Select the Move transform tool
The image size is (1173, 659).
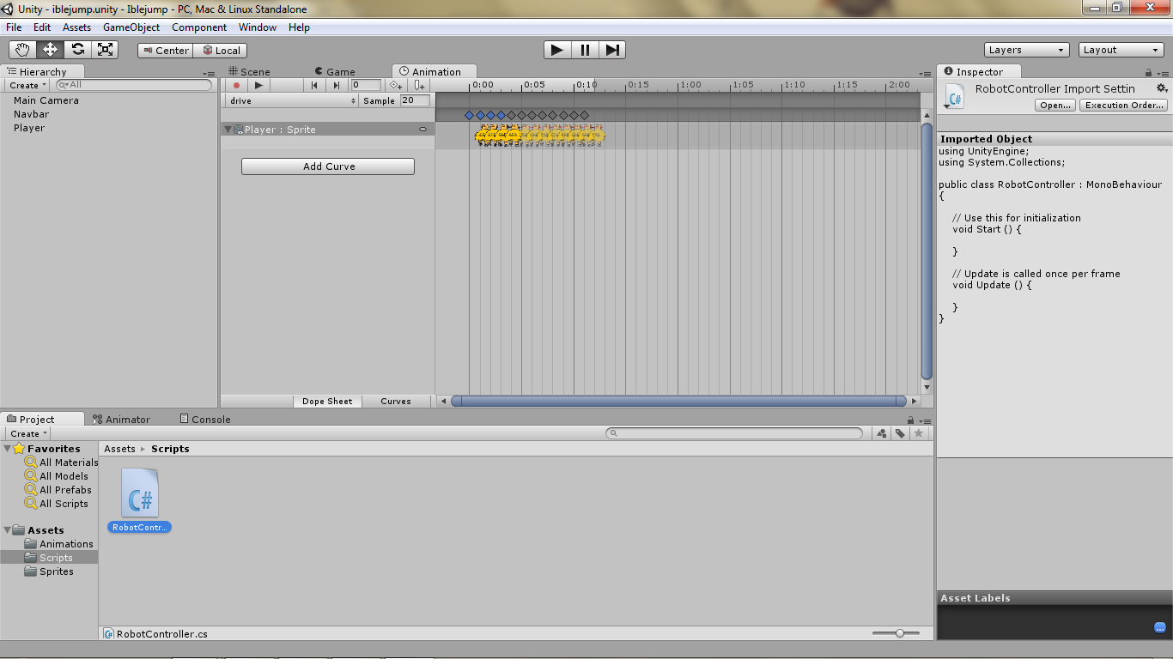50,49
